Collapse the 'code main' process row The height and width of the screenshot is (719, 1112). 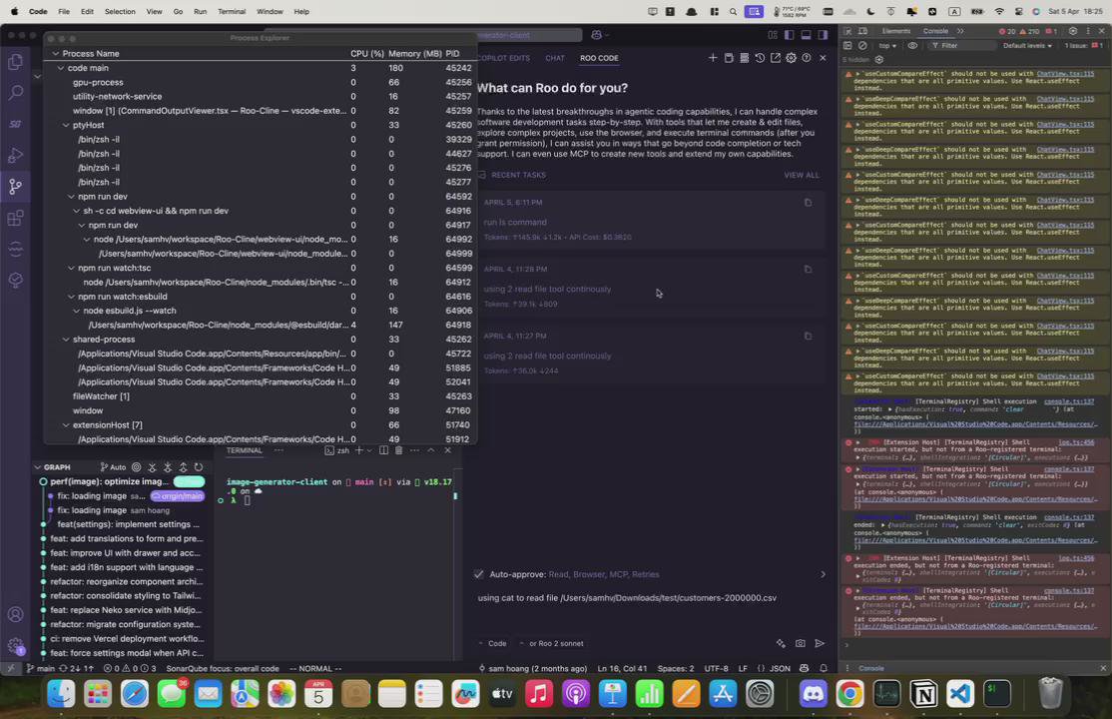pos(61,68)
